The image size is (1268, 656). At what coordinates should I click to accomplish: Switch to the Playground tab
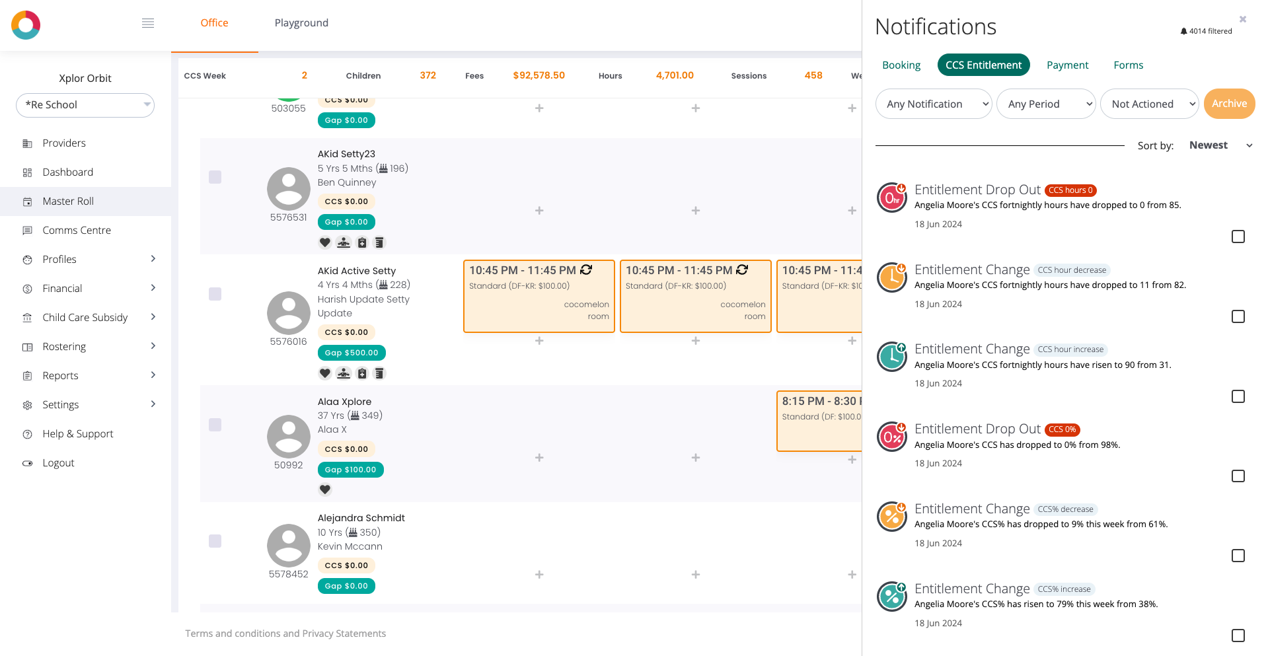click(301, 23)
